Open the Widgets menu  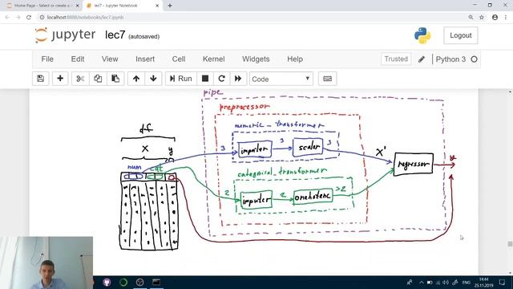[x=256, y=59]
